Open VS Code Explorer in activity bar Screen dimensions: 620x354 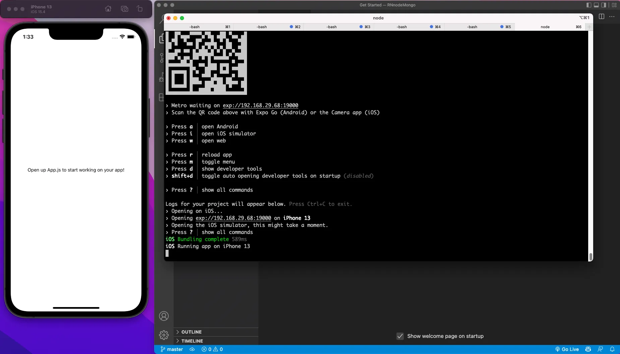162,39
